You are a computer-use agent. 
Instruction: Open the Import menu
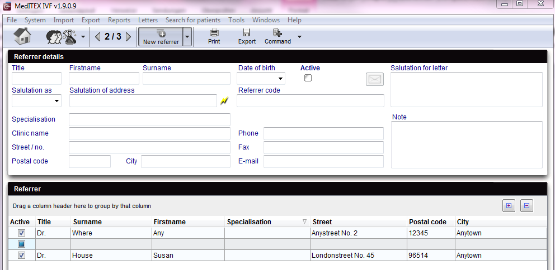[64, 20]
